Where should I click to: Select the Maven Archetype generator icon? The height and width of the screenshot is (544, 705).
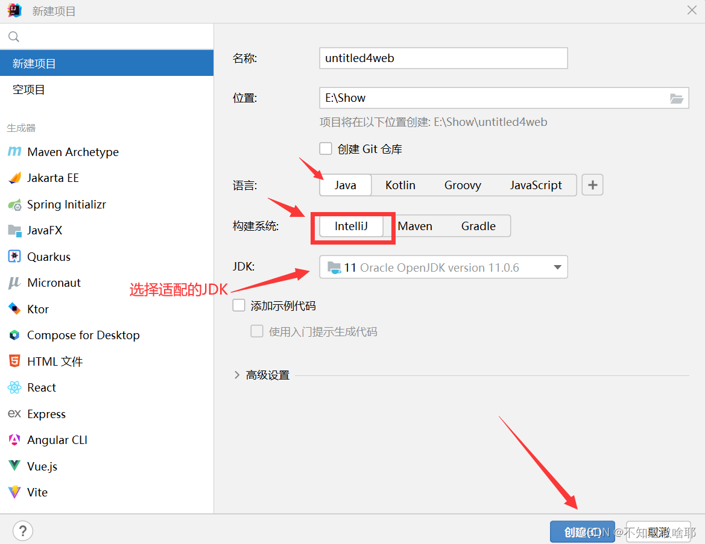(14, 152)
